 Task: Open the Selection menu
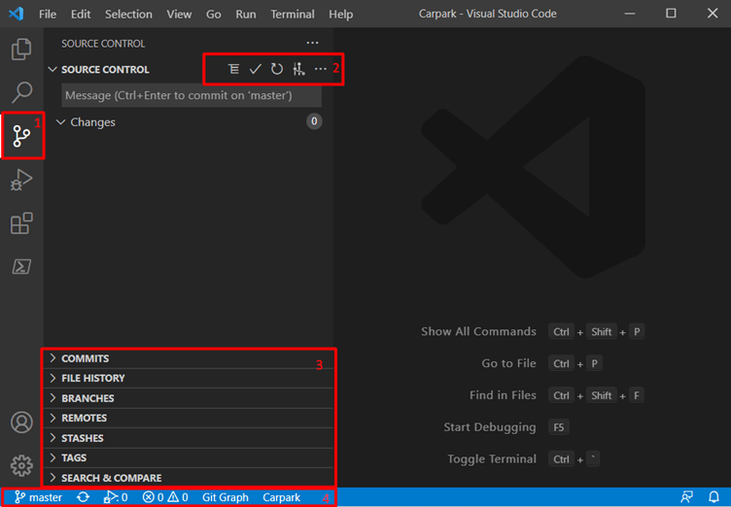point(128,14)
